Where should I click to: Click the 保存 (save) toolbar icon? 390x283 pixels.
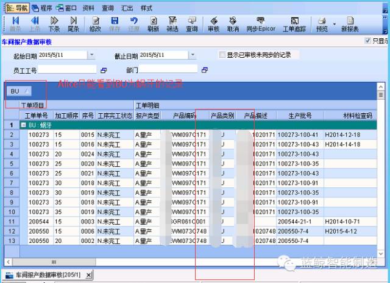click(x=115, y=21)
